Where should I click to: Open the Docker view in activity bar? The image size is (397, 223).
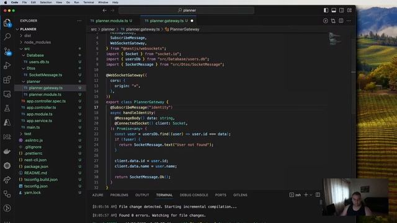click(x=7, y=151)
